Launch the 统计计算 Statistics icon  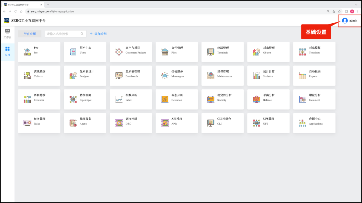tap(256, 76)
